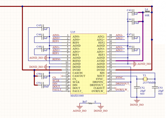Image resolution: width=166 pixels, height=118 pixels.
Task: Click the DGND_ISO ground symbol under C52
Action: pos(137,101)
